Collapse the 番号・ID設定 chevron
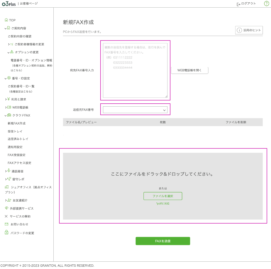The width and height of the screenshot is (271, 269). point(5,79)
